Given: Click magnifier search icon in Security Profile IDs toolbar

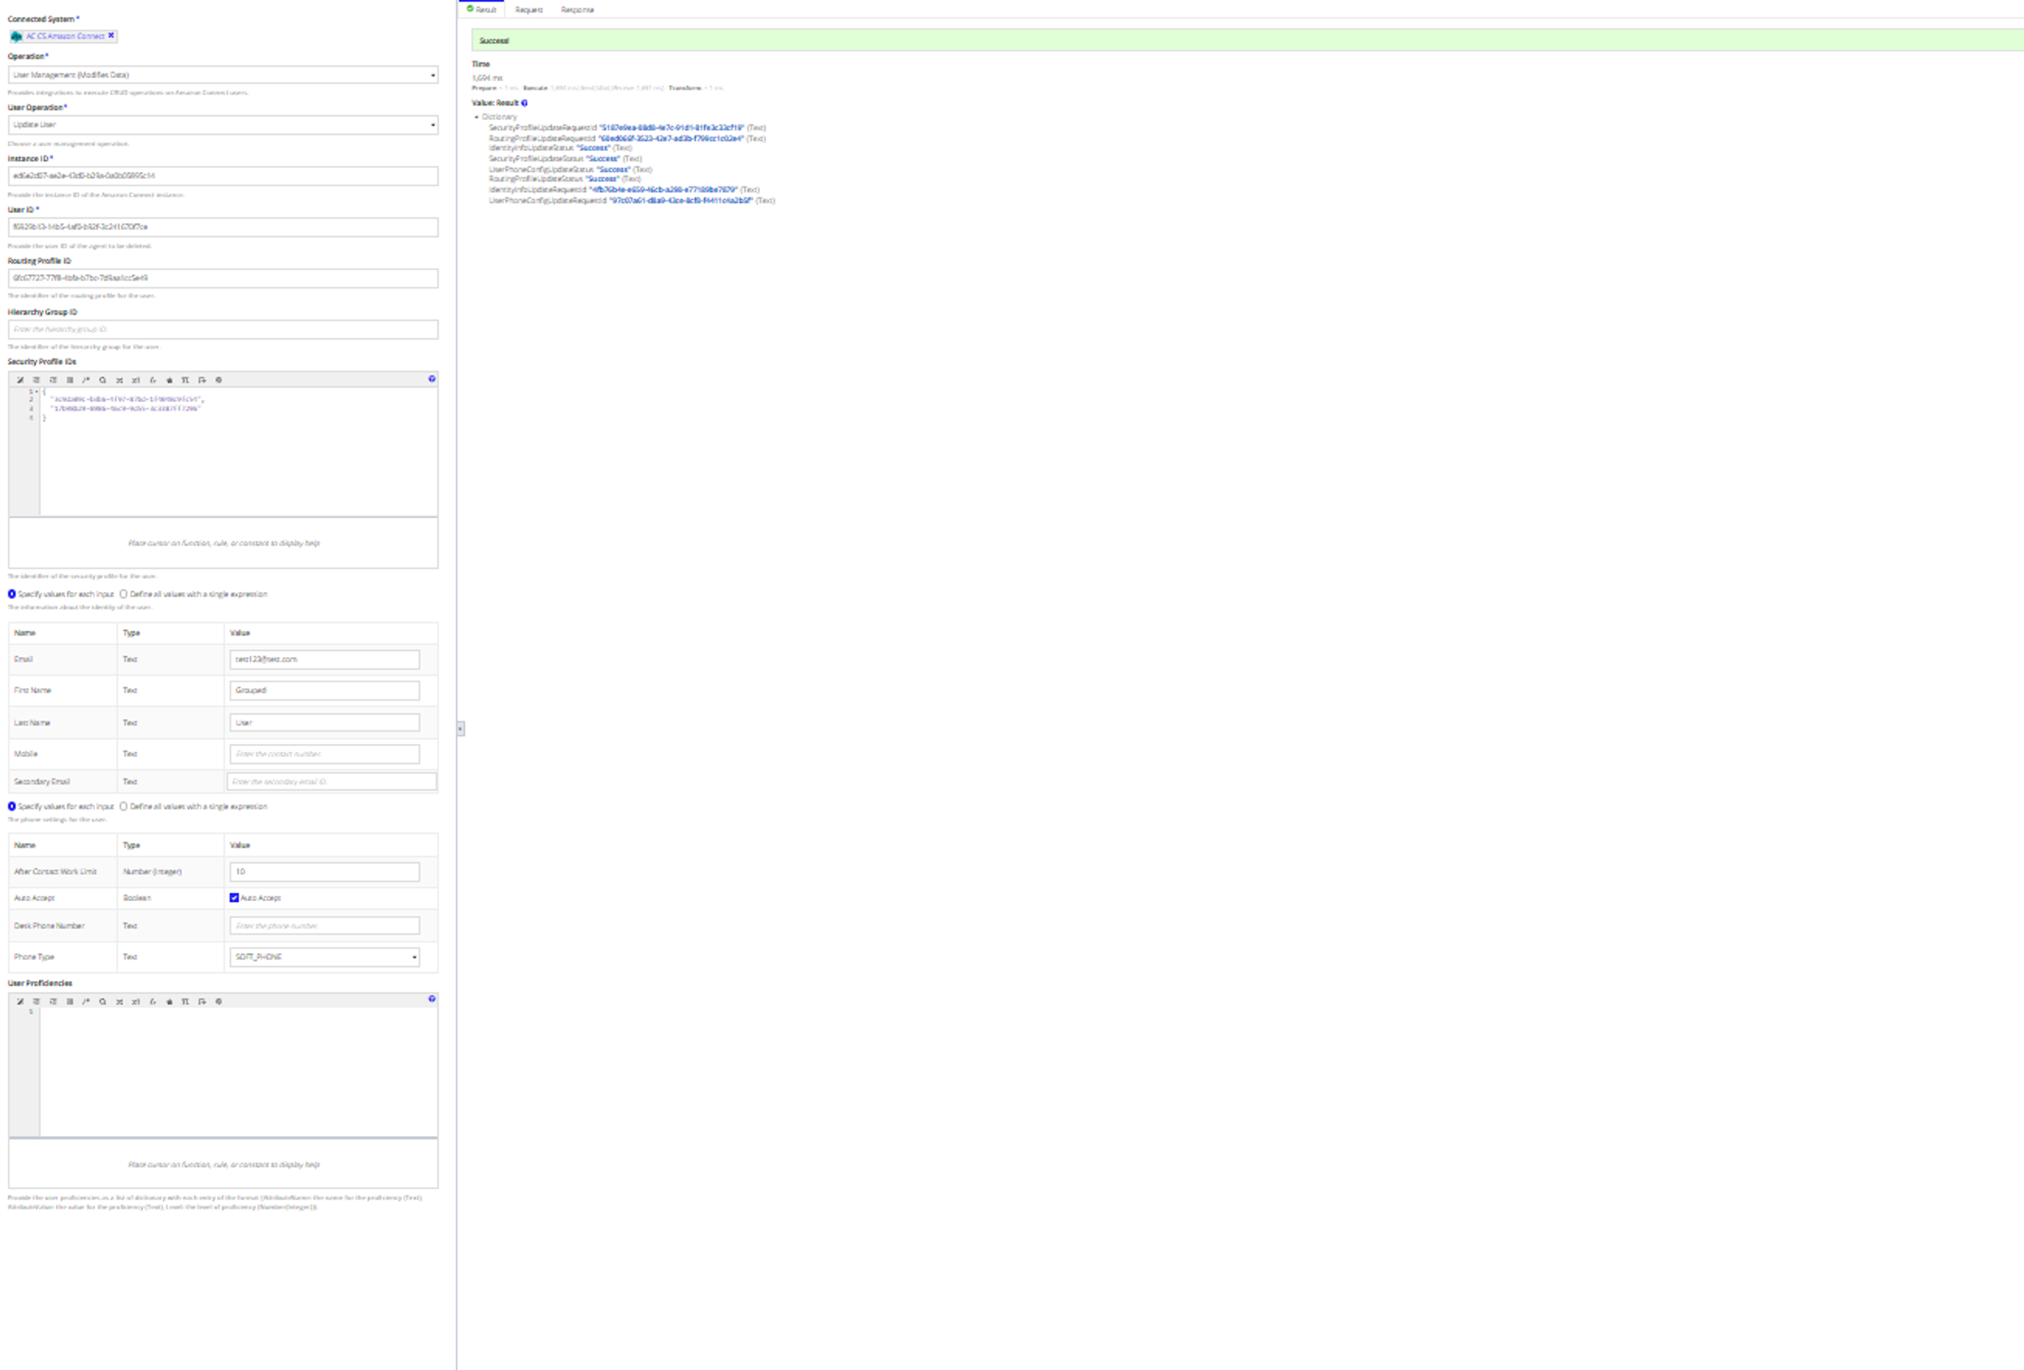Looking at the screenshot, I should click(103, 380).
